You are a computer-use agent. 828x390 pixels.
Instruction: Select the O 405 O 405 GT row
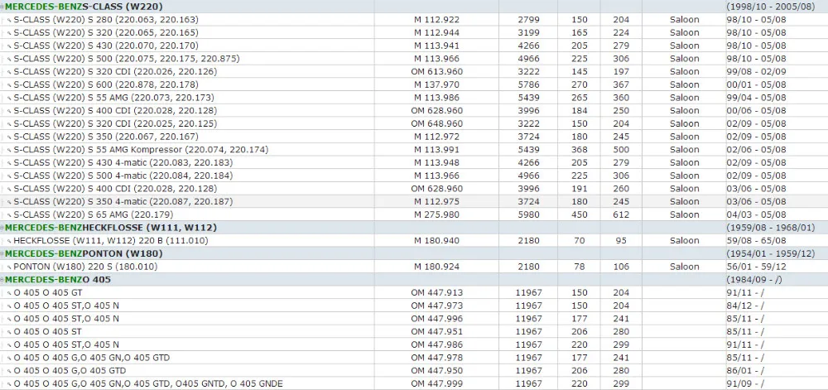(414, 292)
